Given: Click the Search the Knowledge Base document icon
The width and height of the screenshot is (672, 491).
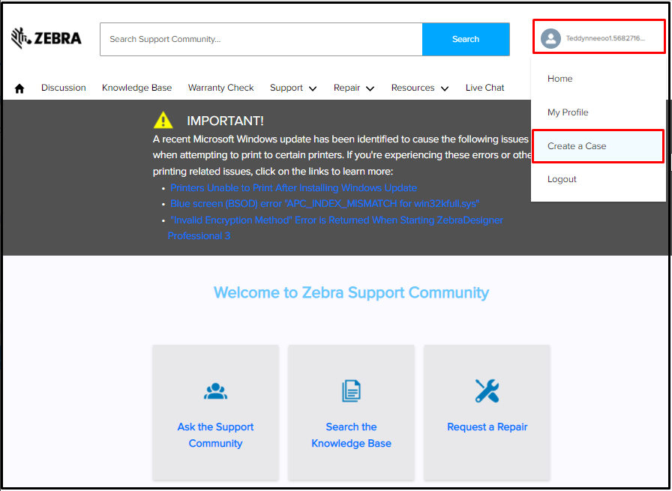Looking at the screenshot, I should coord(351,391).
